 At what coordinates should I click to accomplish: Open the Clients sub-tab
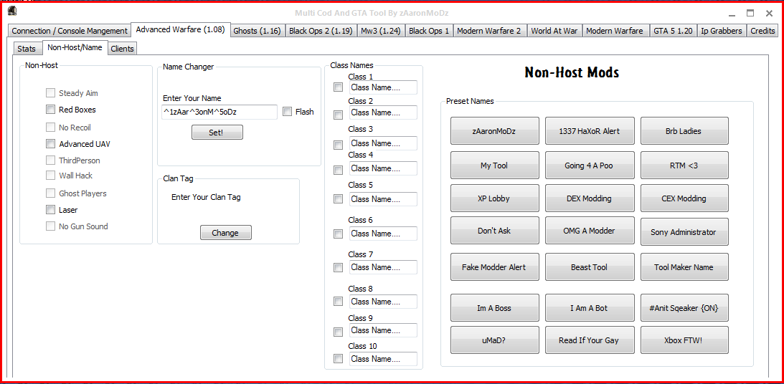coord(123,49)
